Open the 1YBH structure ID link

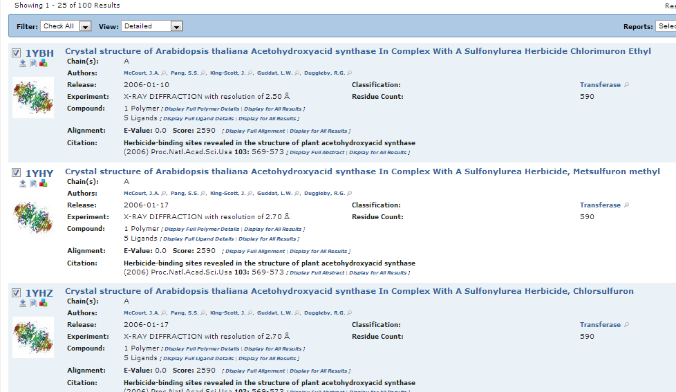(x=39, y=53)
